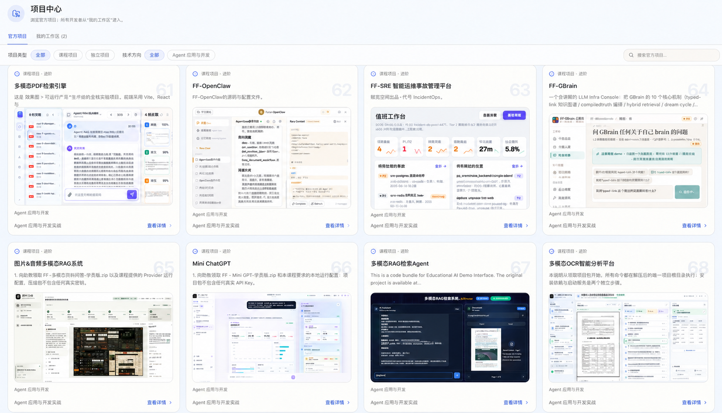This screenshot has width=722, height=413.
Task: Open the Mini ChatGPT preview thumbnail
Action: tap(272, 337)
